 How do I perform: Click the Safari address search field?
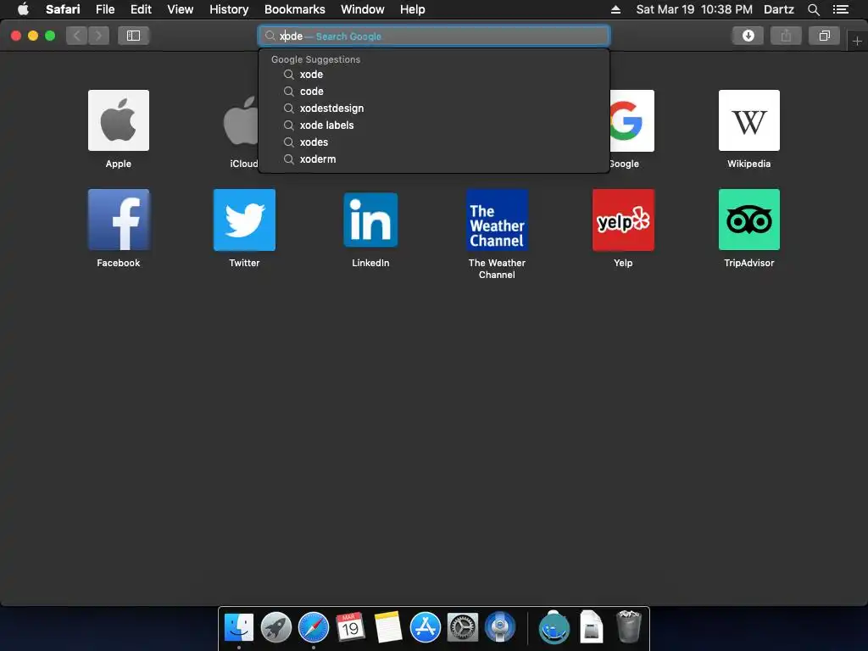433,36
